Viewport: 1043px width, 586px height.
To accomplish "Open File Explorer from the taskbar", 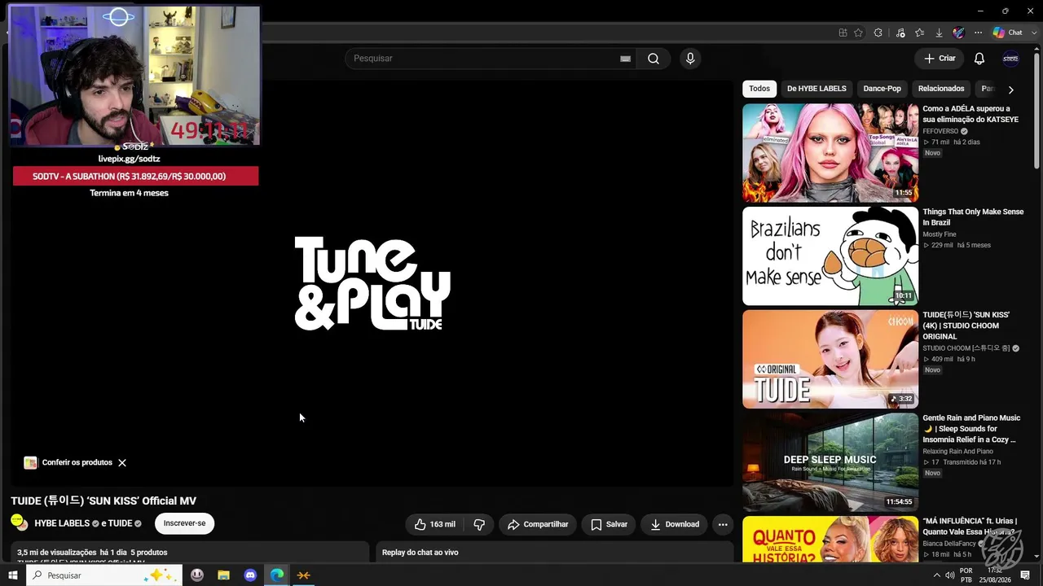I will click(x=223, y=575).
